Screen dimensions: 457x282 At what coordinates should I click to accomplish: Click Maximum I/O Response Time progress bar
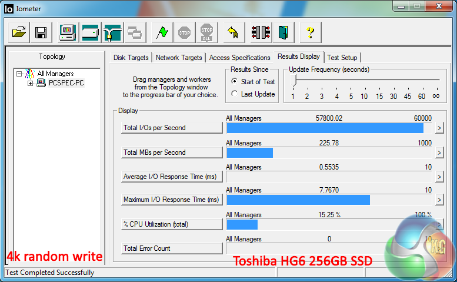tap(329, 200)
